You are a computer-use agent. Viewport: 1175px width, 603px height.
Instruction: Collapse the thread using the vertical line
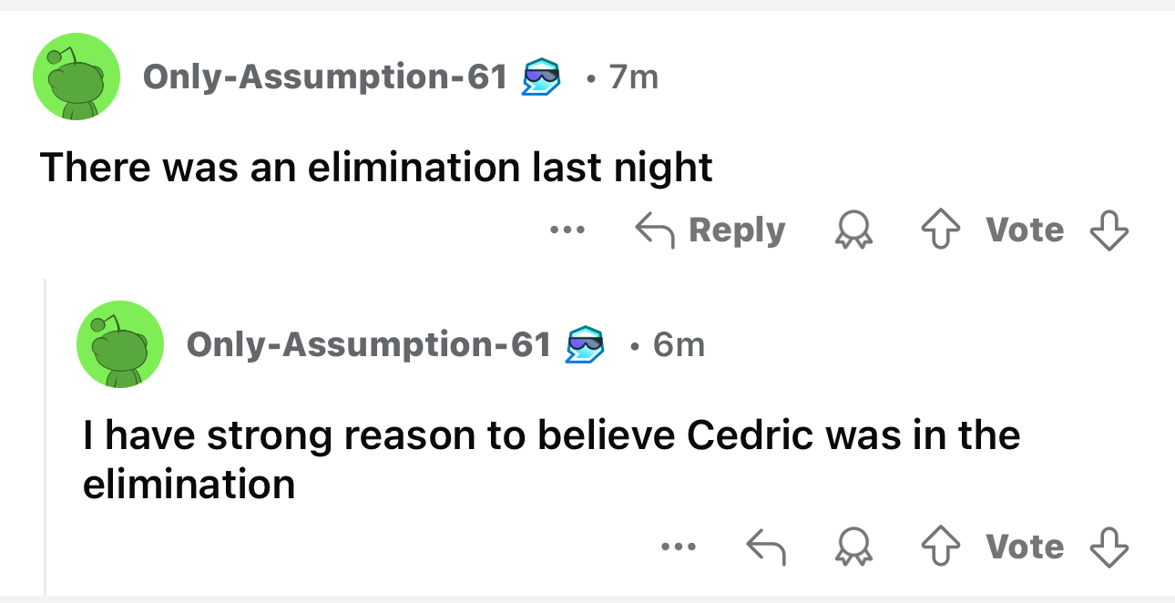46,437
